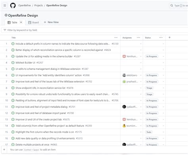Open status dropdown for row 2

pyautogui.click(x=163, y=50)
